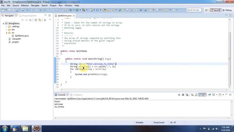Open the Refactor menu

pyautogui.click(x=25, y=5)
